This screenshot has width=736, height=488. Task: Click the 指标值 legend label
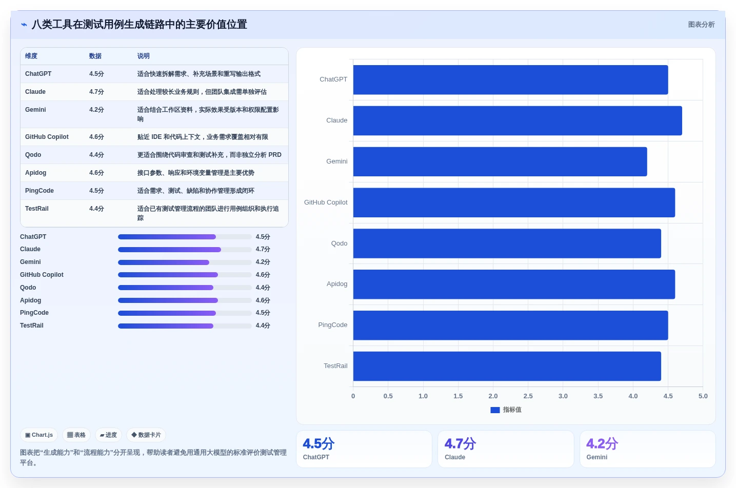(x=512, y=410)
